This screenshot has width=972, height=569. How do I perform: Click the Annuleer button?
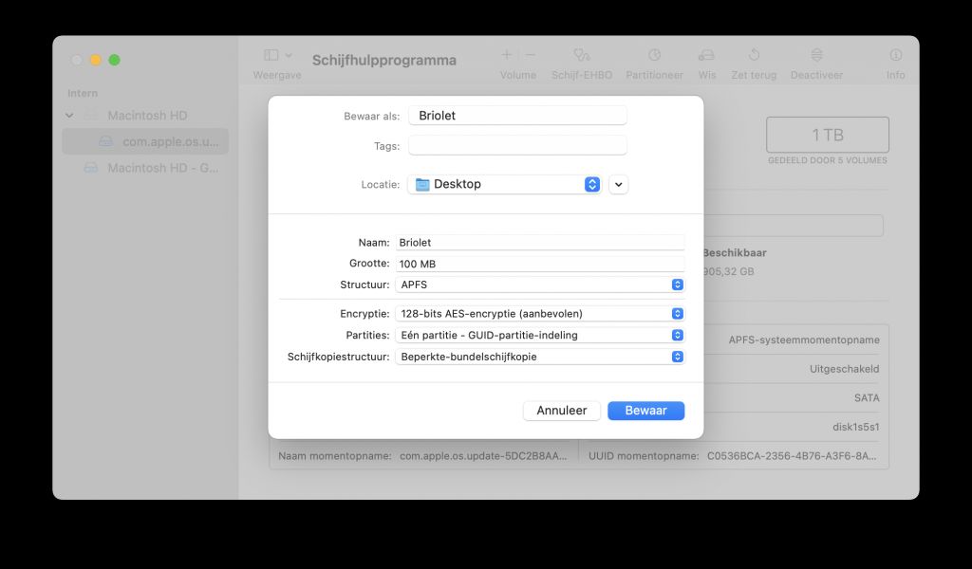click(x=561, y=410)
